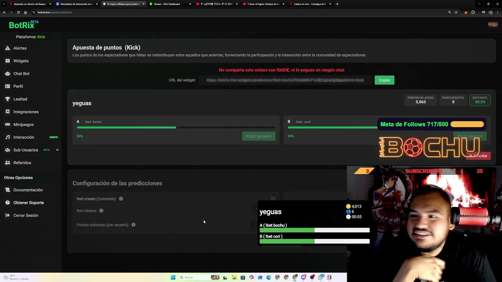Click the BotRix BETA logo
The image size is (502, 282).
tap(24, 25)
